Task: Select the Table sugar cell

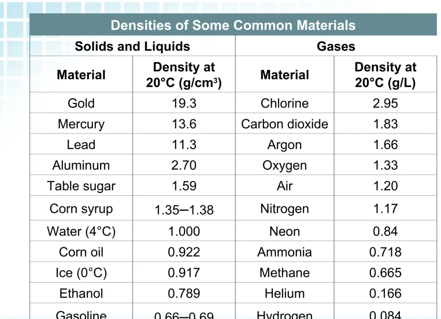Action: tap(81, 186)
